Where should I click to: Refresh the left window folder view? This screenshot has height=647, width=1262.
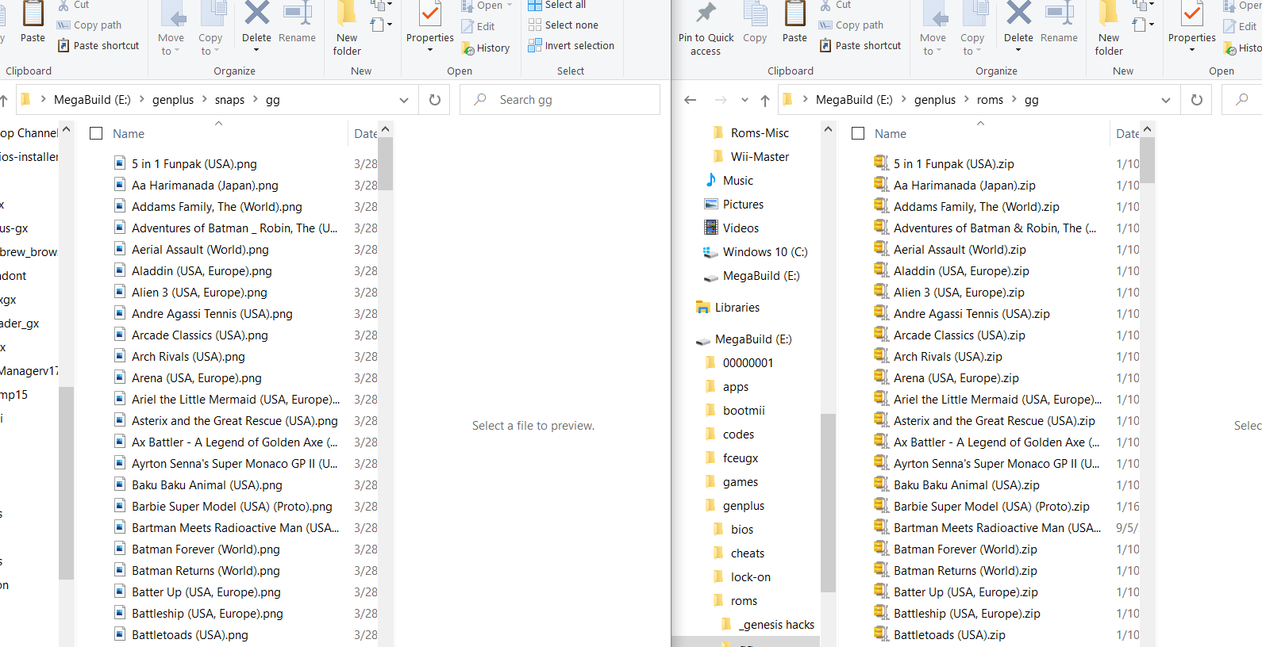(435, 100)
